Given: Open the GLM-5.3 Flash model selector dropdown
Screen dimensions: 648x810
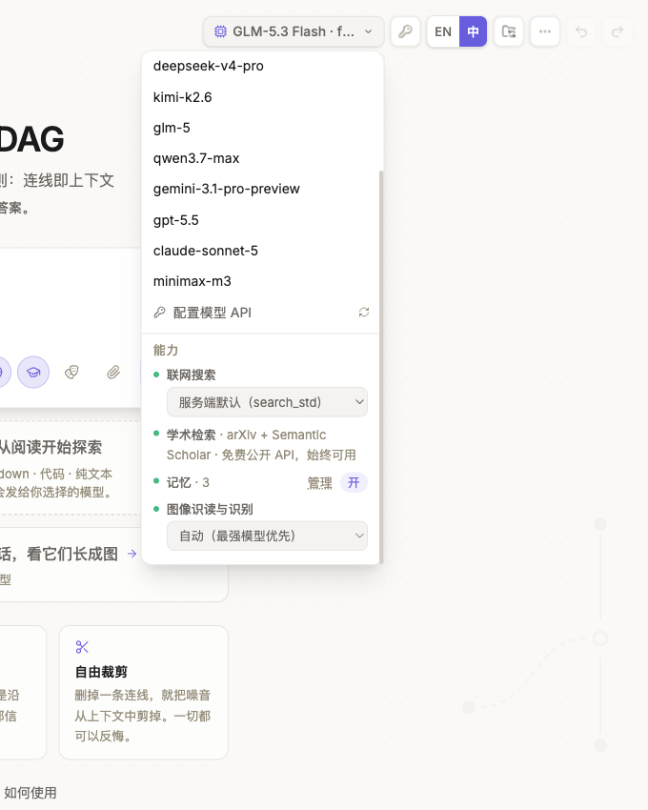Looking at the screenshot, I should tap(294, 31).
